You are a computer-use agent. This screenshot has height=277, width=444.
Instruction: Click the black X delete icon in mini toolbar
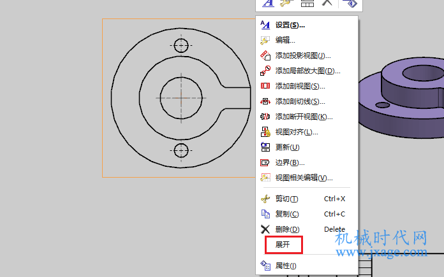[x=327, y=3]
